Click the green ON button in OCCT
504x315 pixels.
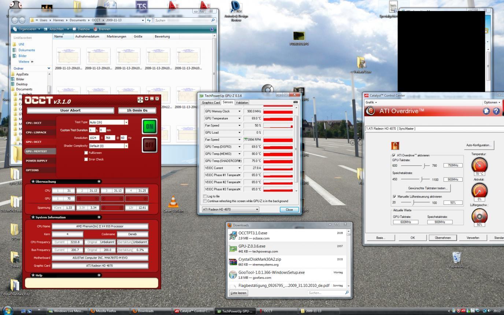[149, 126]
